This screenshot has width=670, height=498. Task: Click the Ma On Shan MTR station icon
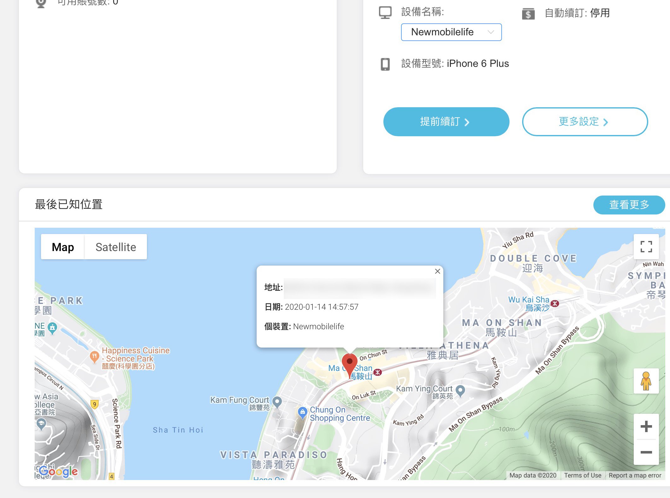377,372
